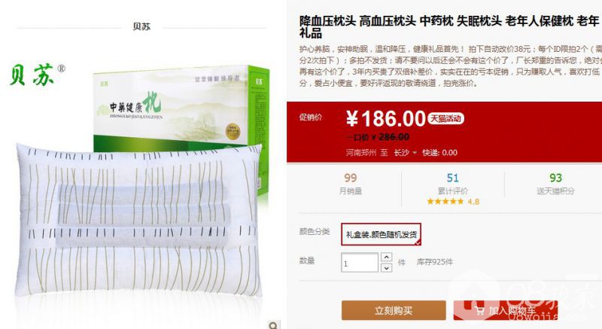Open the 长沙 destination dropdown

(x=405, y=152)
